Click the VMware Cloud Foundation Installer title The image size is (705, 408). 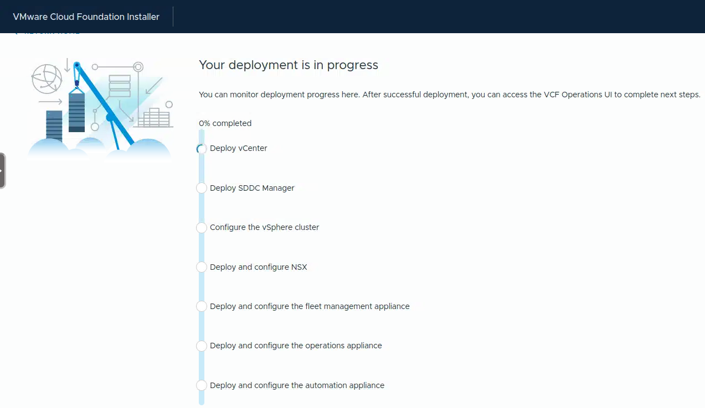[86, 17]
